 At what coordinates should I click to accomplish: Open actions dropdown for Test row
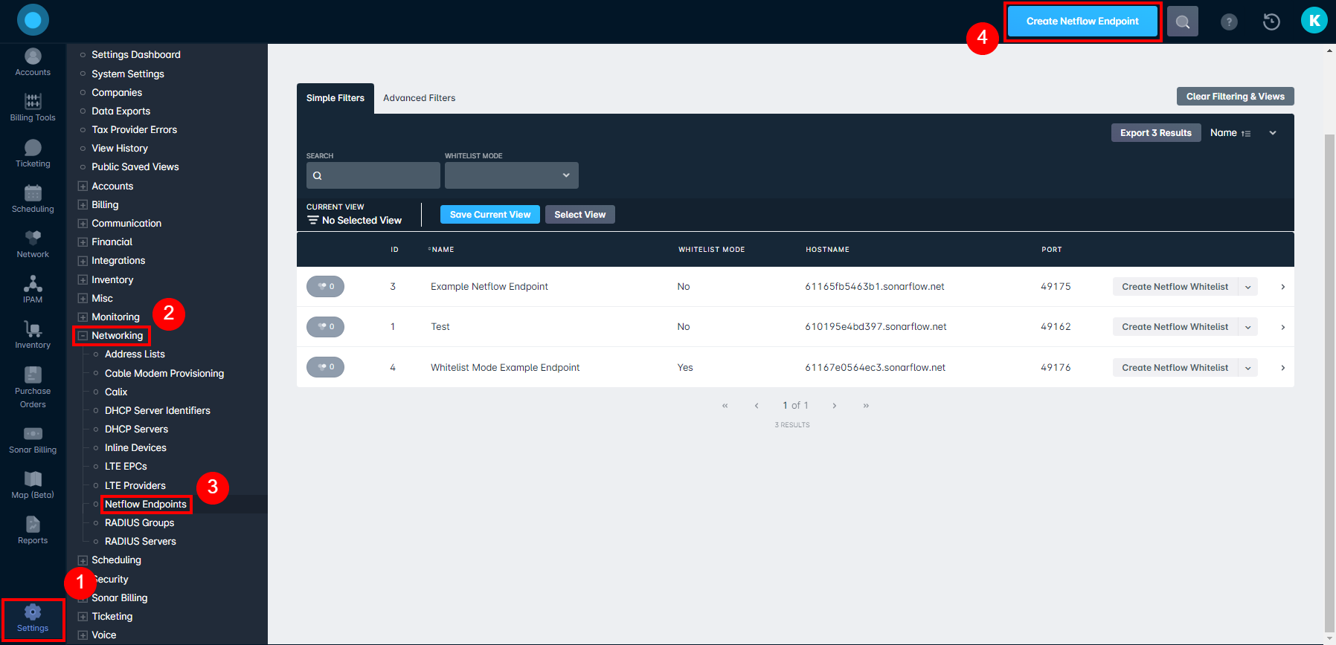tap(1248, 327)
